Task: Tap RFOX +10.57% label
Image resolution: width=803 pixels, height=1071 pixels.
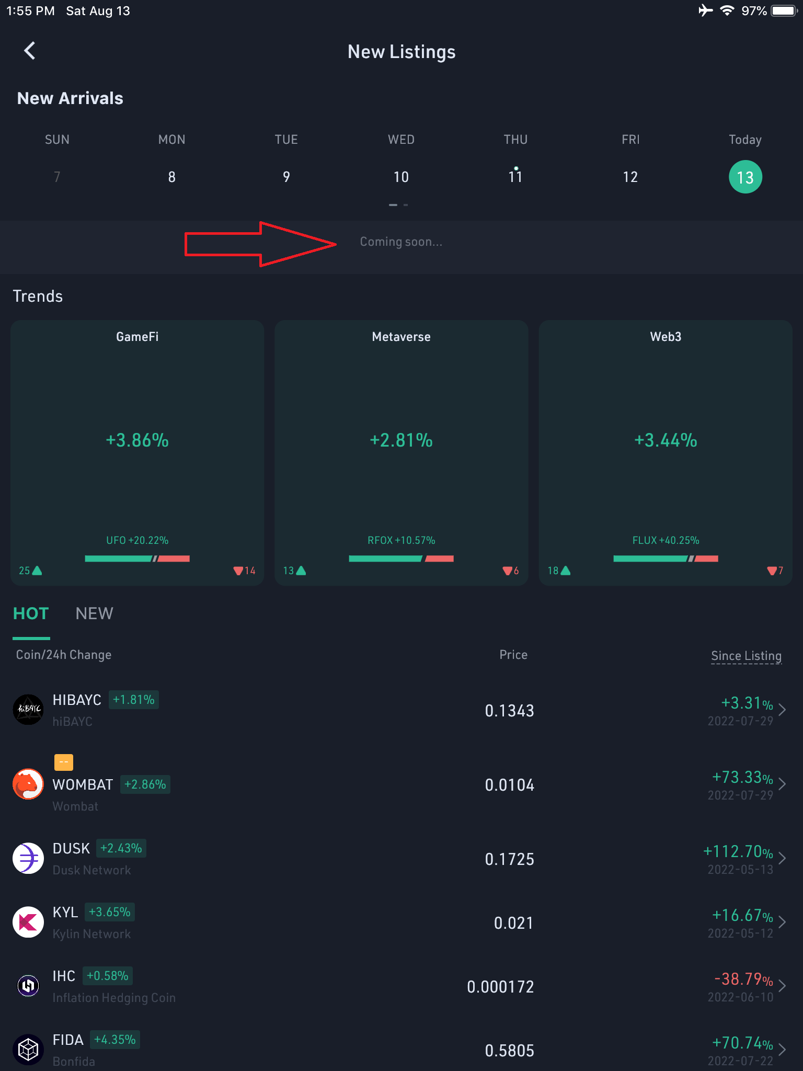Action: 401,540
